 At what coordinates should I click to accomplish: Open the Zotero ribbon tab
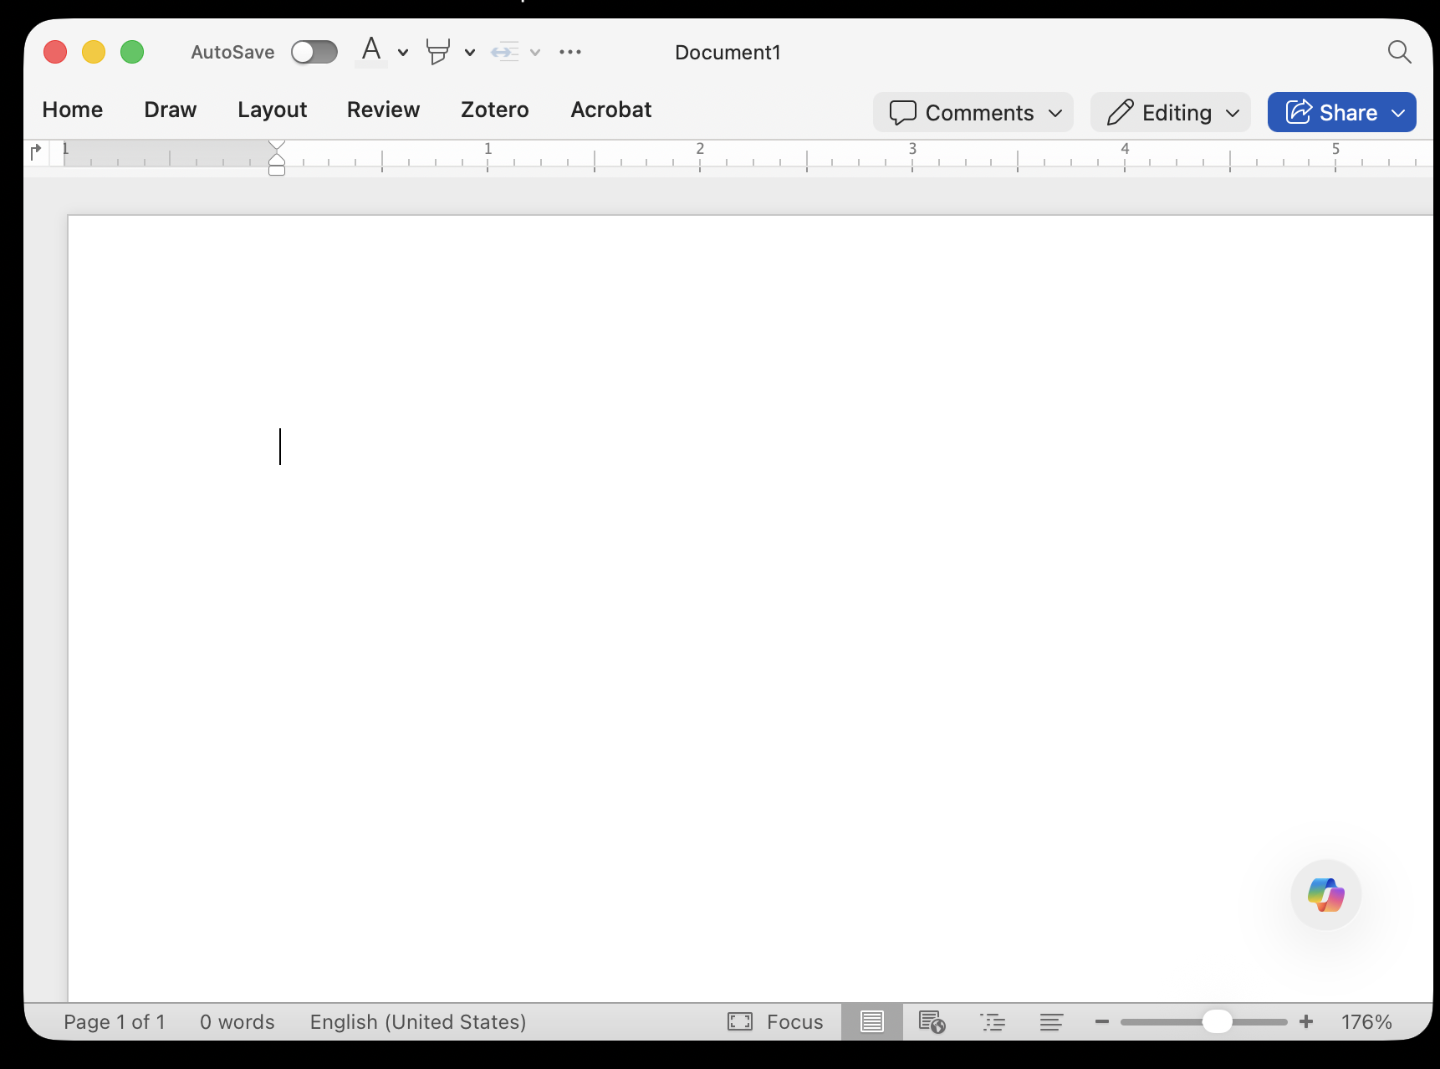point(494,110)
